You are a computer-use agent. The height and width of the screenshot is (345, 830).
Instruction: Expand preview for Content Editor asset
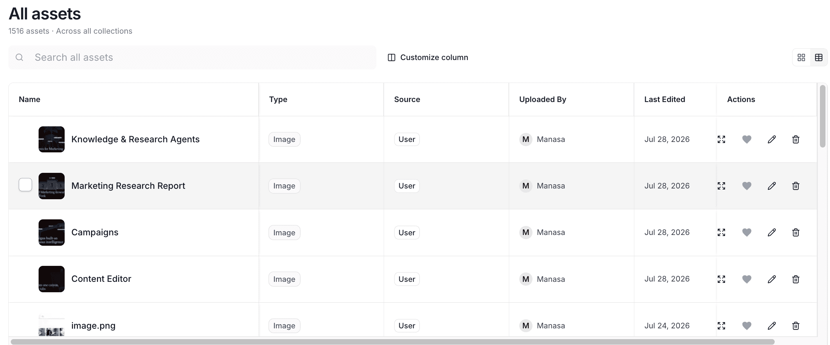[x=721, y=279]
